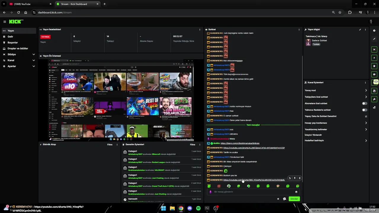Toggle the moderator actions widget icon
The height and width of the screenshot is (213, 379).
pos(374,91)
